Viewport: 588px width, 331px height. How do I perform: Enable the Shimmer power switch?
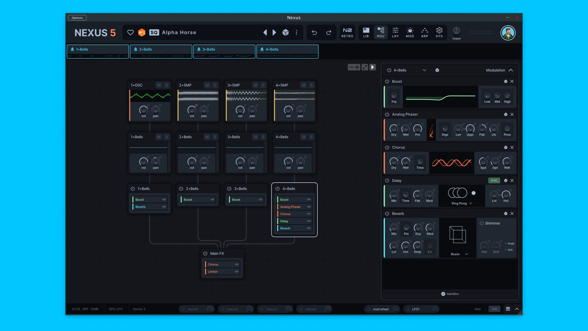tap(481, 223)
